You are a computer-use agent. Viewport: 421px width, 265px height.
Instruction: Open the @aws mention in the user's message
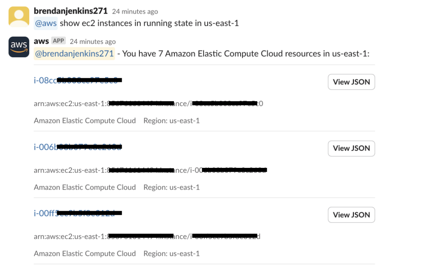pyautogui.click(x=45, y=23)
